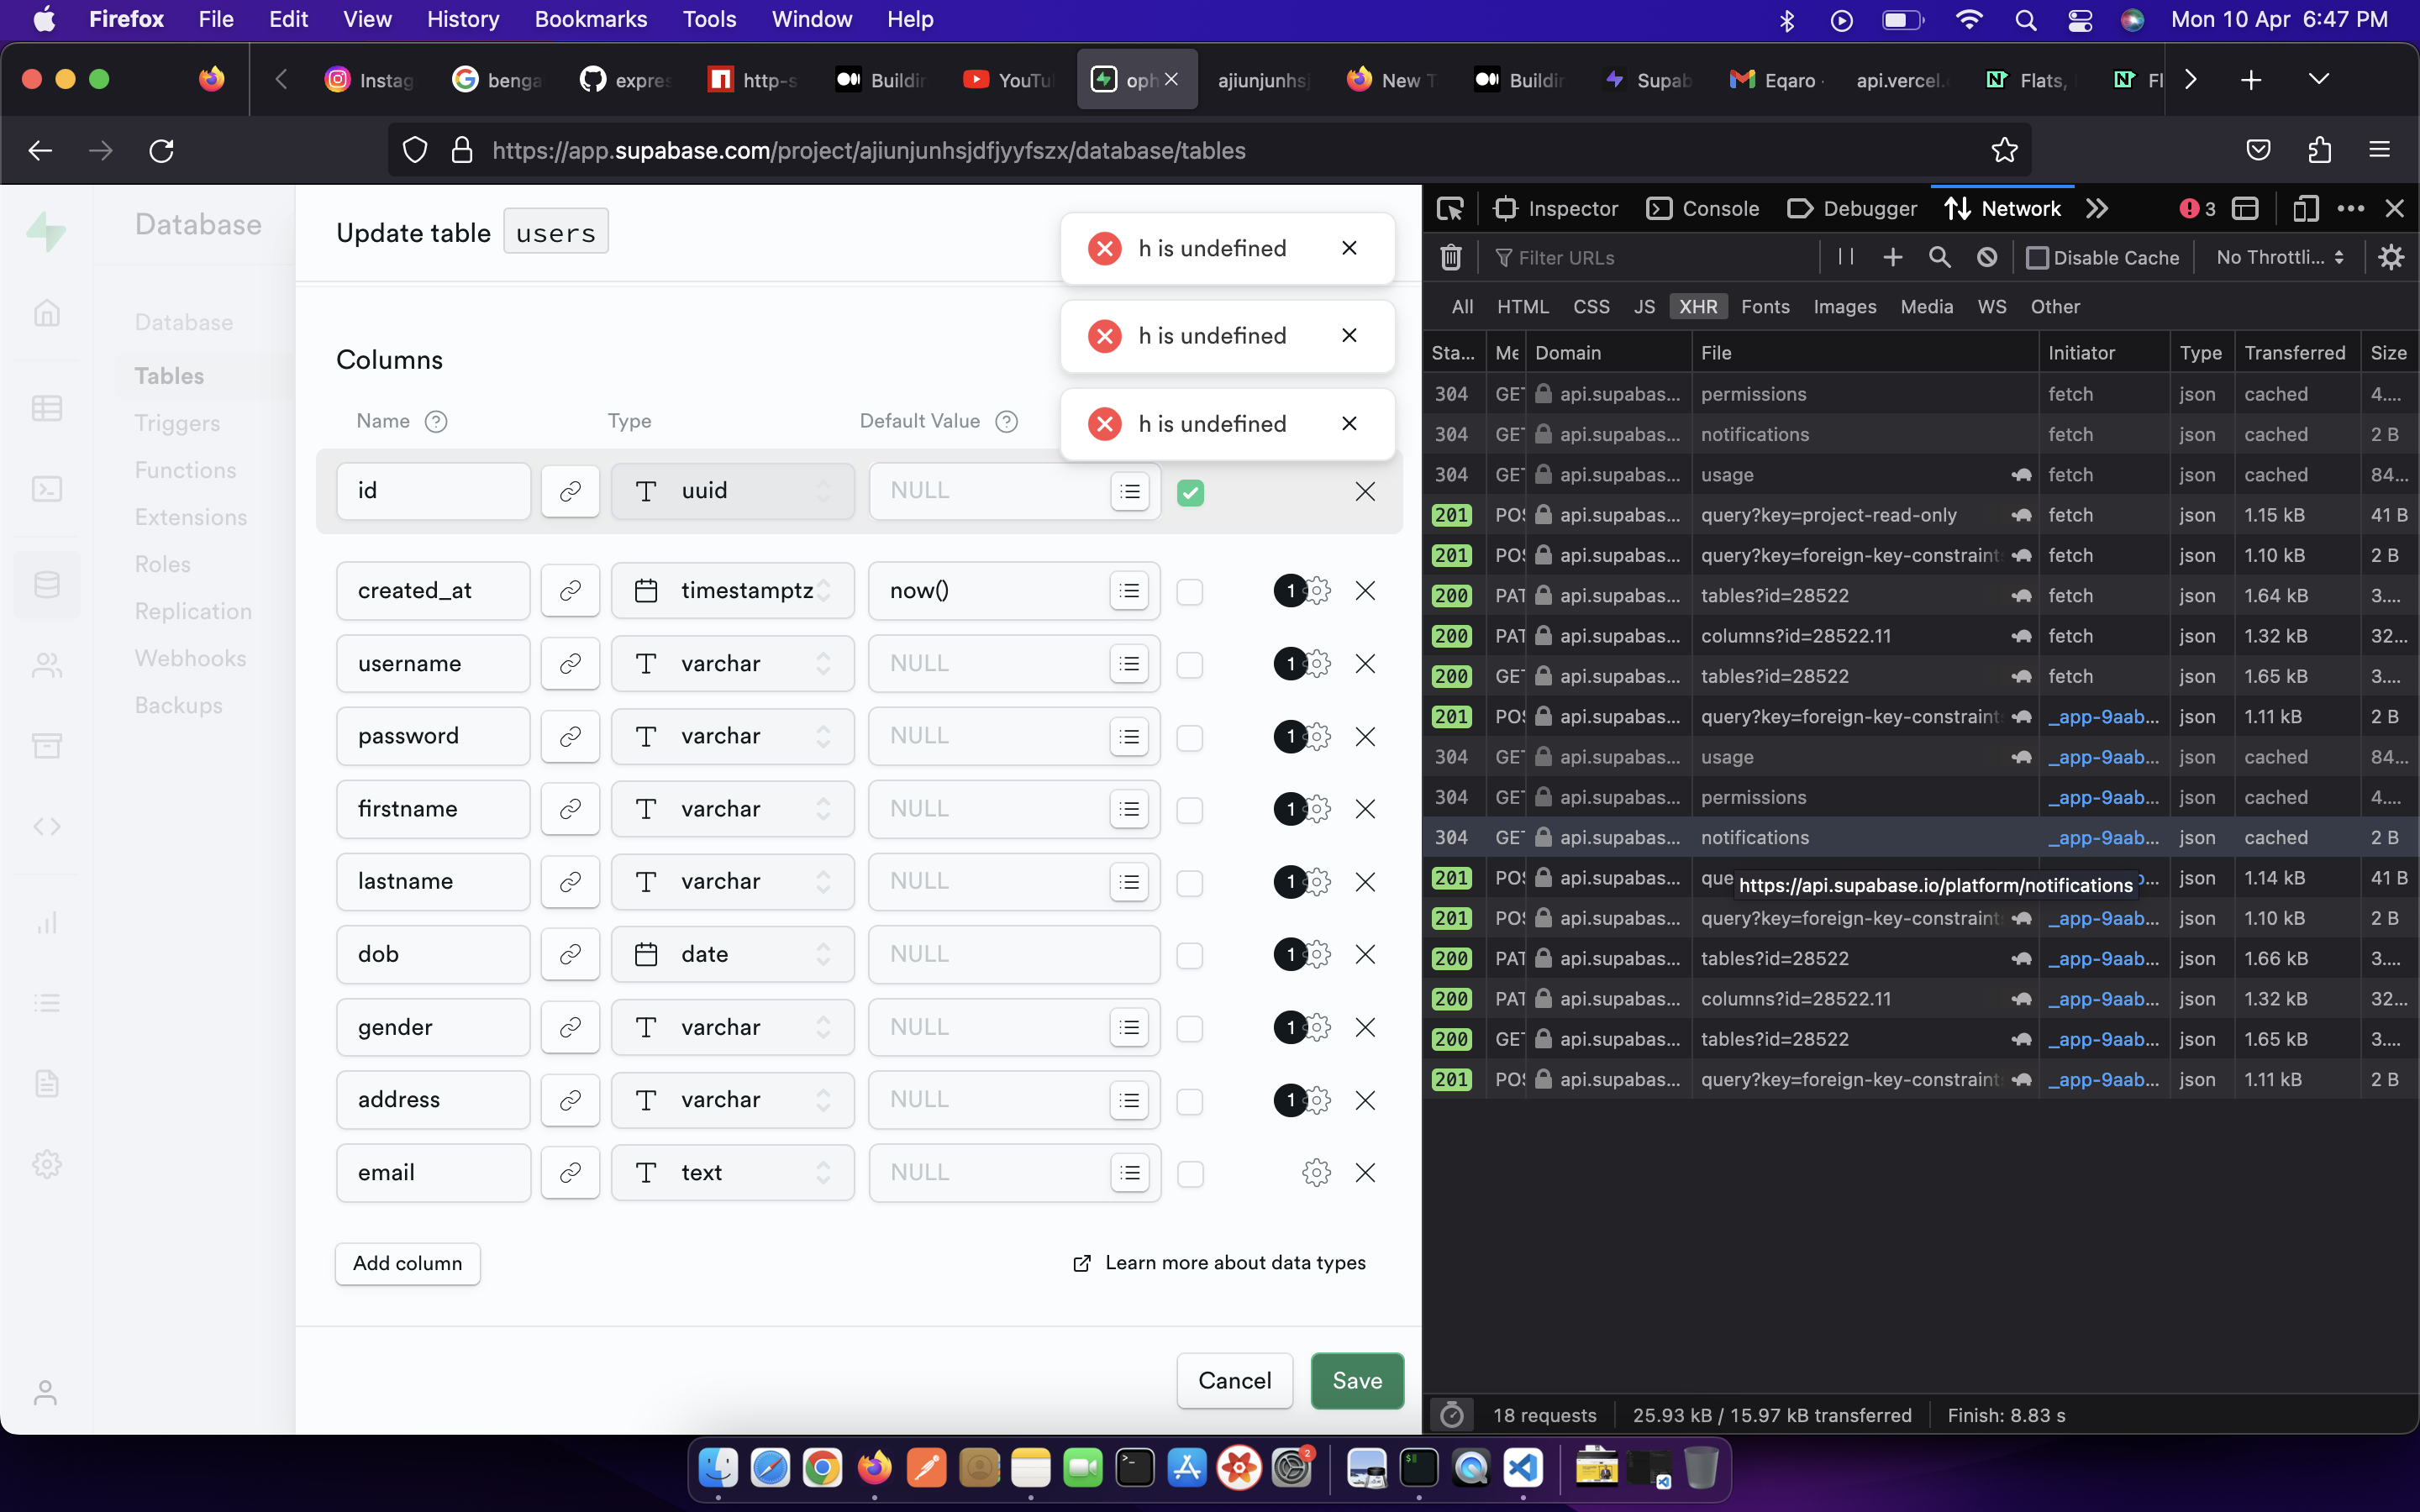2420x1512 pixels.
Task: Open the Bookmarks menu in the menu bar
Action: 590,19
